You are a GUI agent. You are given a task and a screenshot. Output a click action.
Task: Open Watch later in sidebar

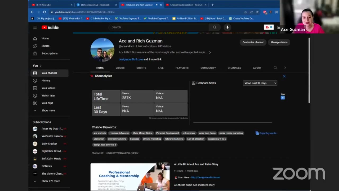(48, 95)
